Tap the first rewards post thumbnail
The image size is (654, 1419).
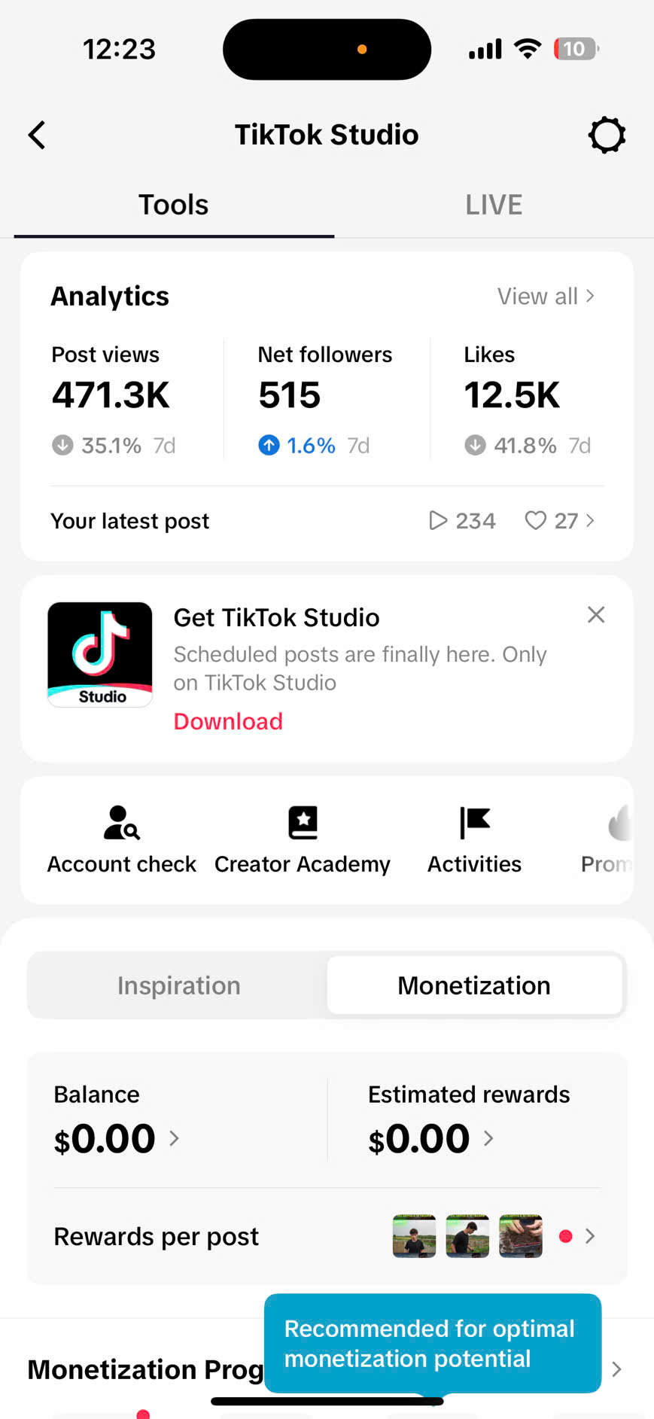(x=414, y=1236)
